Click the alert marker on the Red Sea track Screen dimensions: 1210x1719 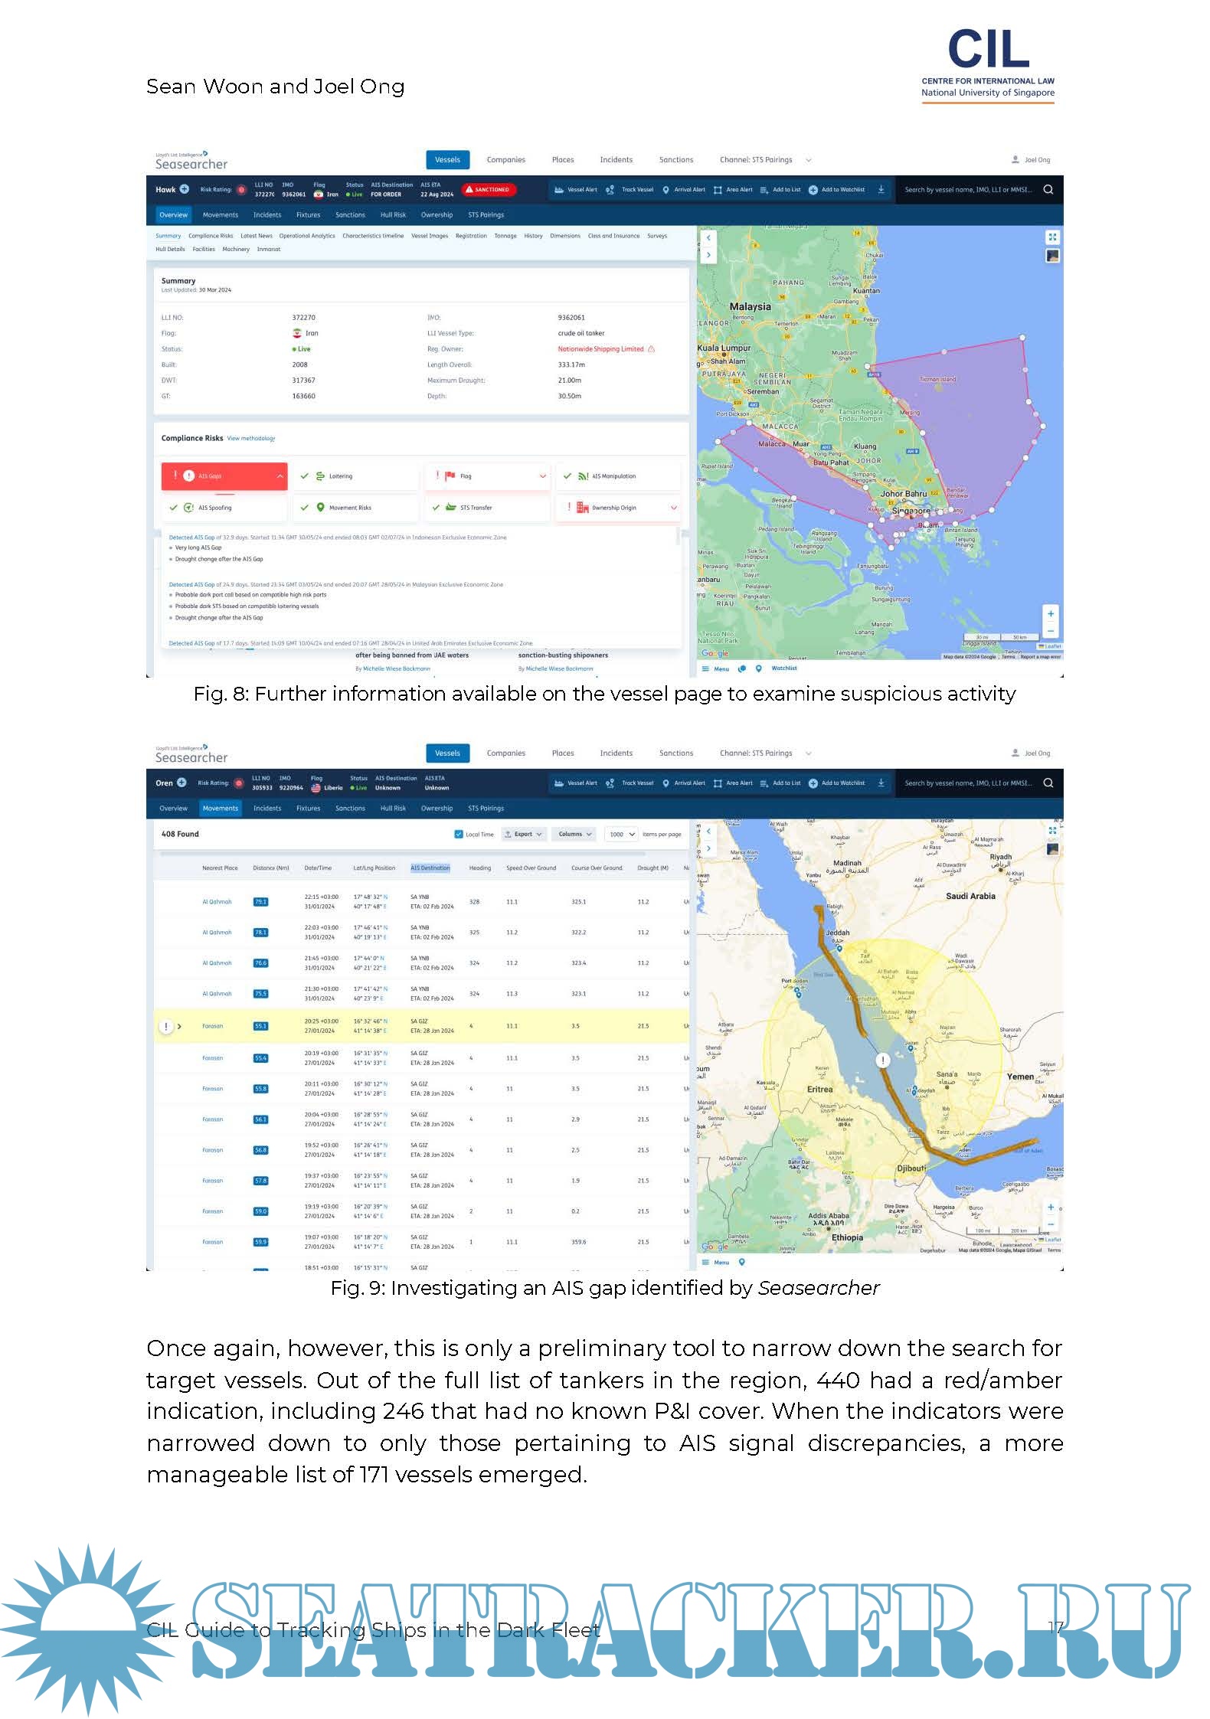coord(882,1060)
